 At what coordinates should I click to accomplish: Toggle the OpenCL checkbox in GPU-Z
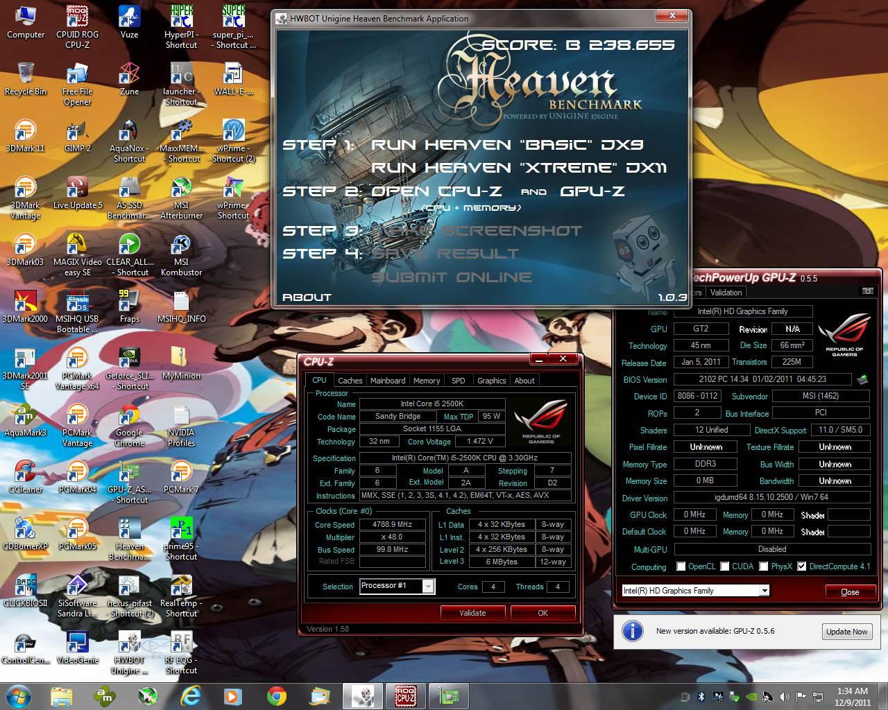point(681,566)
